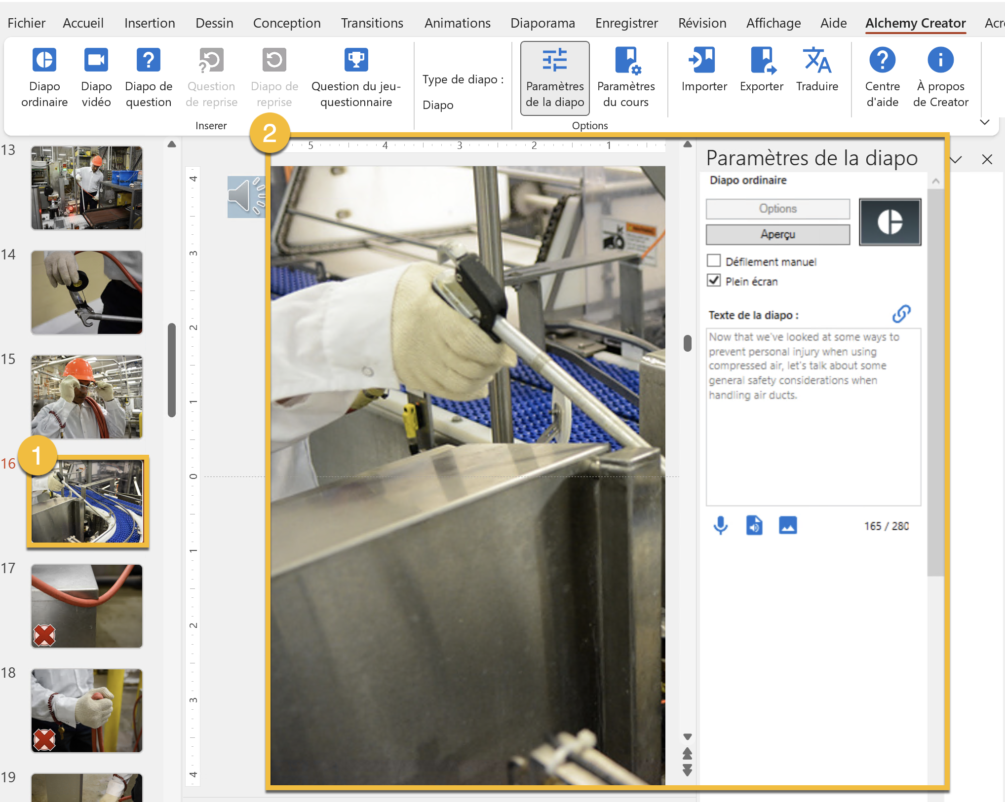Click the microphone record icon
This screenshot has height=802, width=1005.
[721, 525]
